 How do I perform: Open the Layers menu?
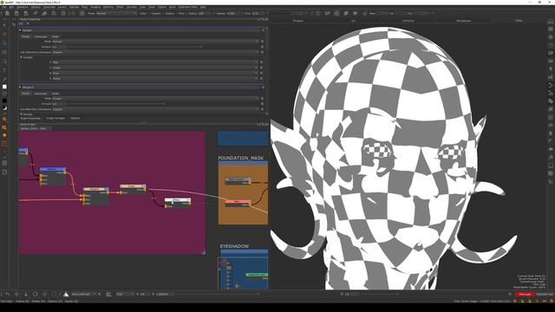tap(62, 7)
